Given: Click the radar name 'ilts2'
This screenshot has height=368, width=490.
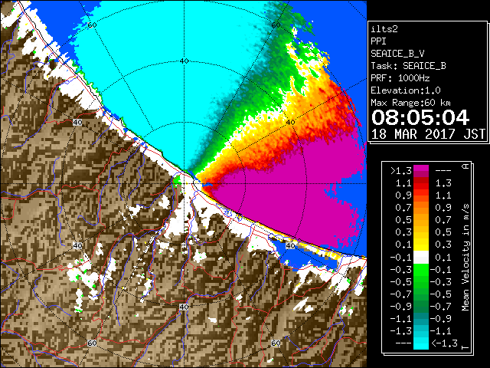Looking at the screenshot, I should (x=384, y=29).
